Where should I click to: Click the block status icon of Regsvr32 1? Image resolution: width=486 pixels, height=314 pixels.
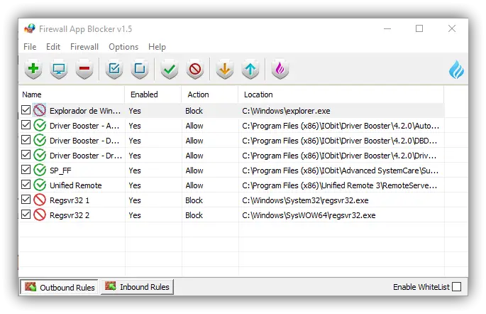tap(40, 200)
